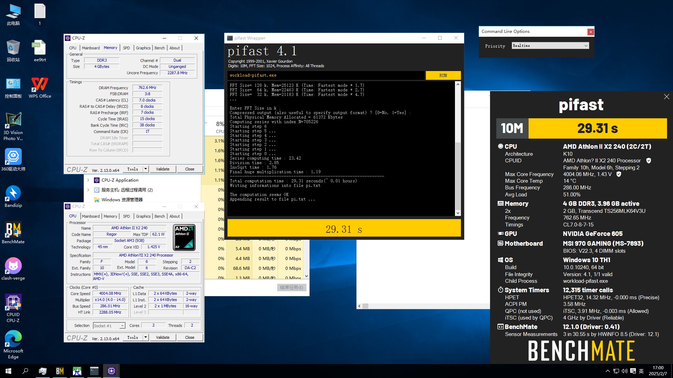Image resolution: width=673 pixels, height=378 pixels.
Task: Open the Priority Realtime dropdown
Action: coord(550,46)
